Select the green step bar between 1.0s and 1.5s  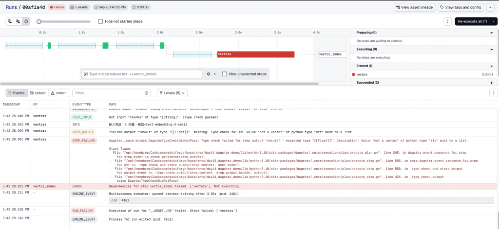pyautogui.click(x=105, y=45)
